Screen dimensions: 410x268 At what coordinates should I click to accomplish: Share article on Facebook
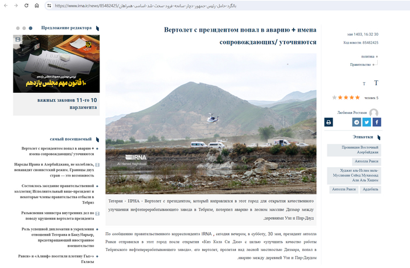coord(377,122)
